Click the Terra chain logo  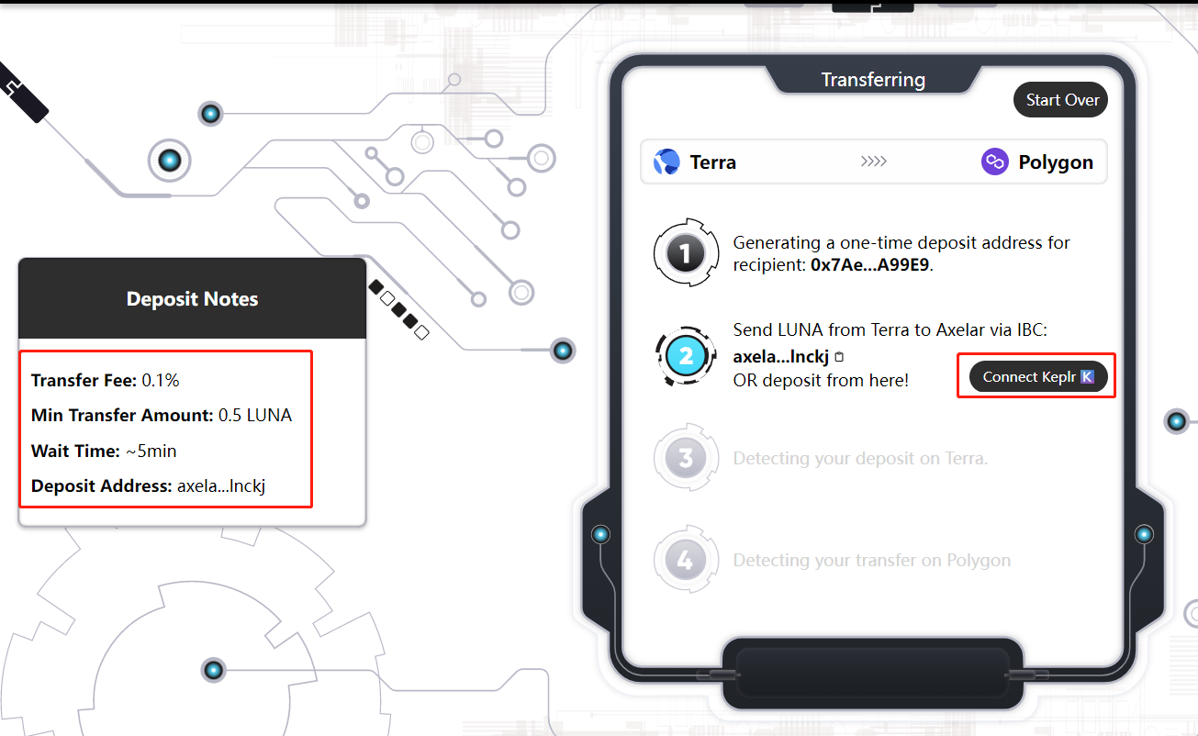(x=666, y=162)
